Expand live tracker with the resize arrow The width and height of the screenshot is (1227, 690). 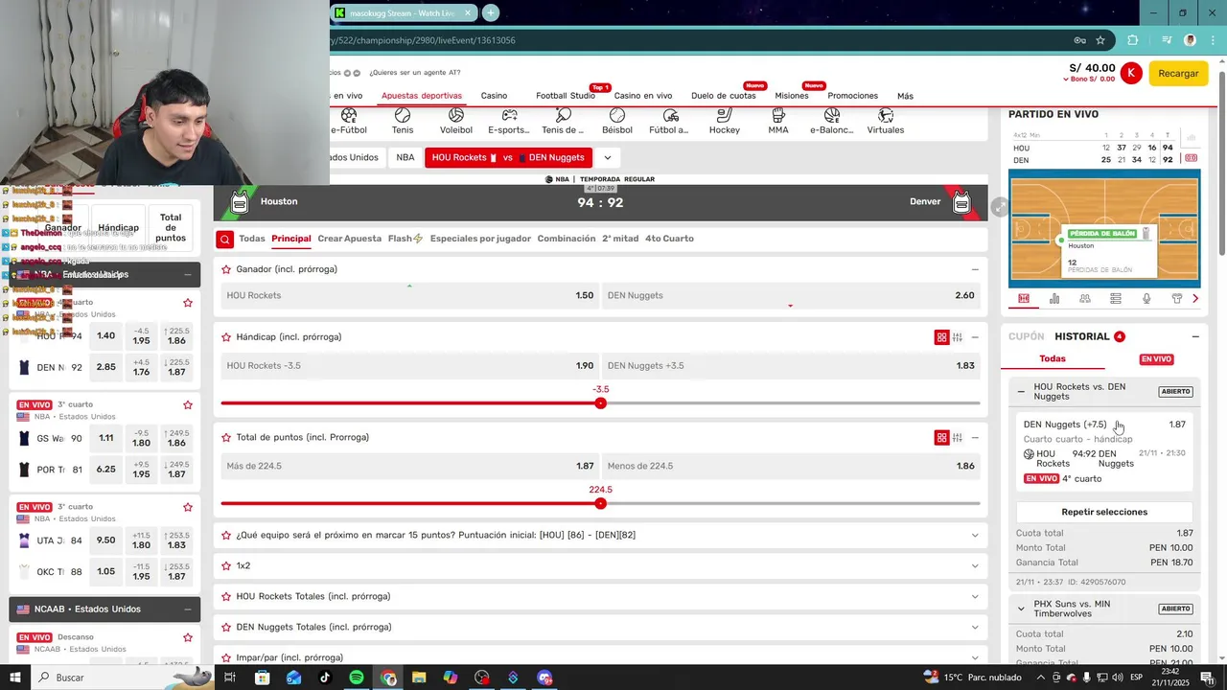click(x=999, y=207)
